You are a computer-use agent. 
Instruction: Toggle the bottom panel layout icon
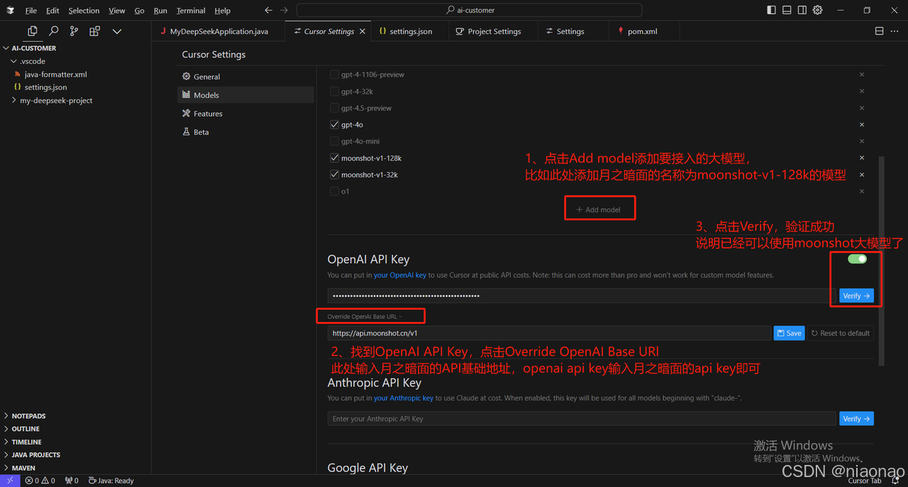point(787,11)
